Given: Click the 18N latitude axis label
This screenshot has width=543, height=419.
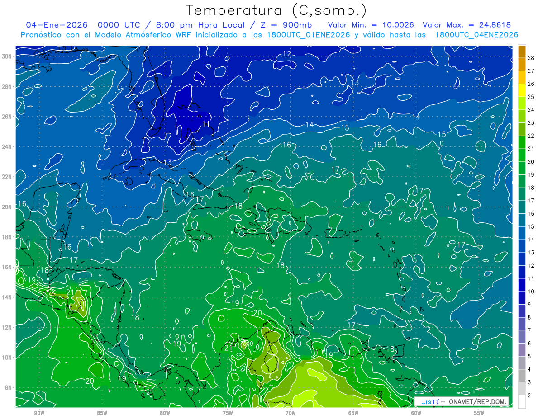Looking at the screenshot, I should click(7, 237).
